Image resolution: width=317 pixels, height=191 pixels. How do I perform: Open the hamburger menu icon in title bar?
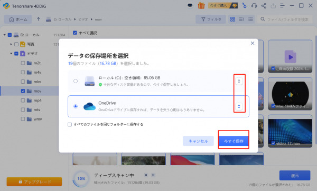point(282,6)
